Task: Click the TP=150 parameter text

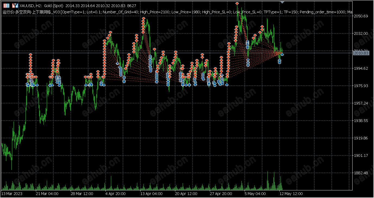Action: click(291, 12)
